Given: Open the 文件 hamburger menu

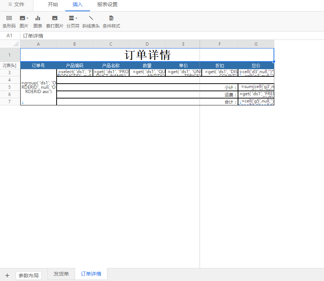Looking at the screenshot, I should coord(16,5).
